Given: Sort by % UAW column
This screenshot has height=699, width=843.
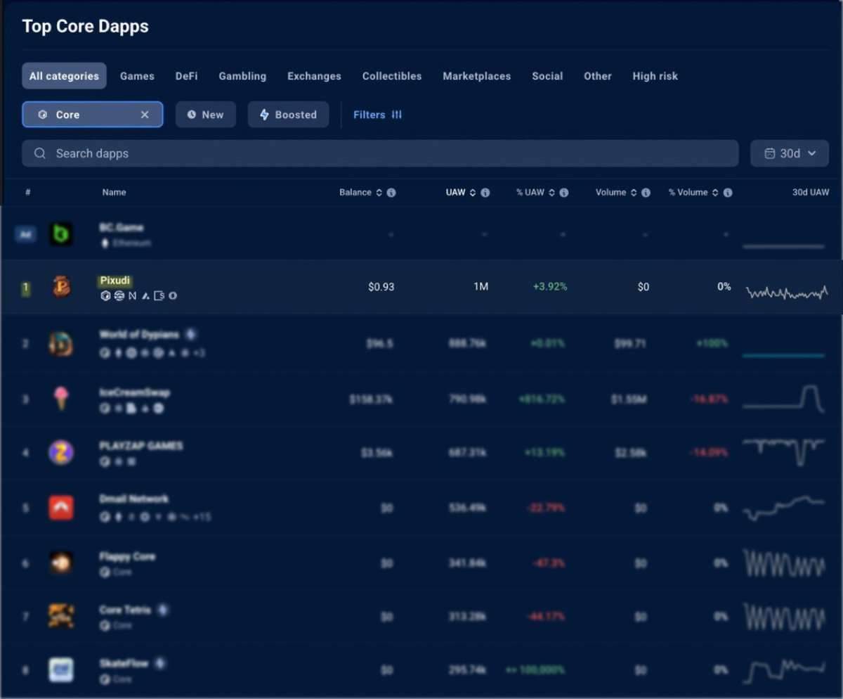Looking at the screenshot, I should click(535, 192).
